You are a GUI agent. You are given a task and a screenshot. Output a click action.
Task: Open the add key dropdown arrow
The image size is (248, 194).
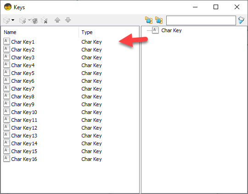pos(13,20)
